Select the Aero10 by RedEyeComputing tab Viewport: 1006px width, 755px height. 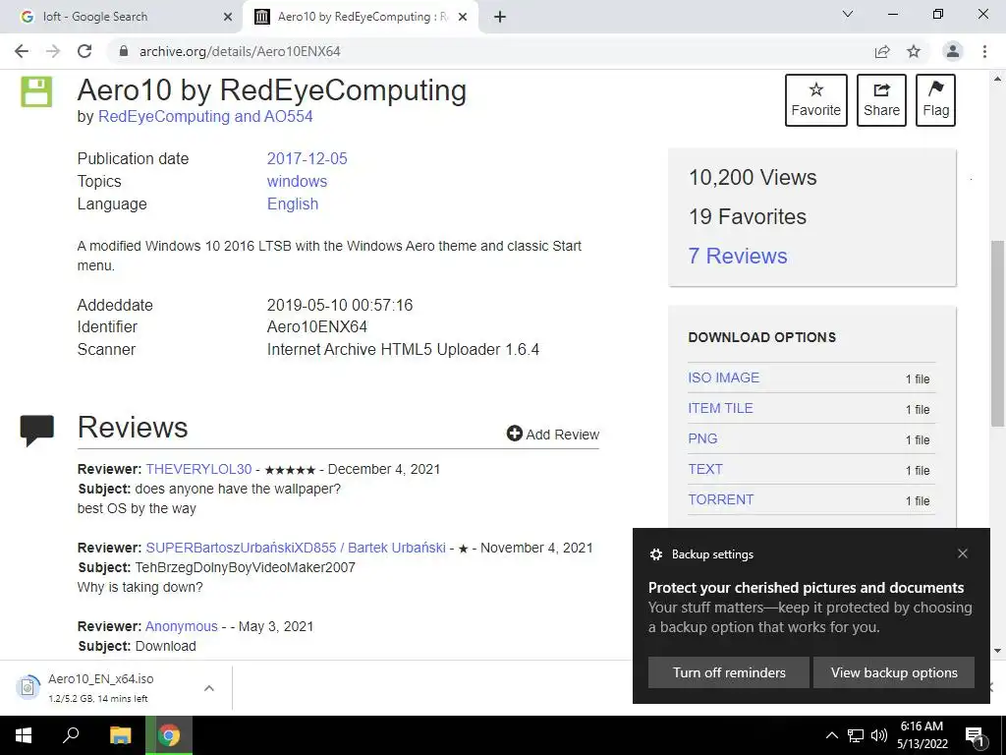(360, 17)
